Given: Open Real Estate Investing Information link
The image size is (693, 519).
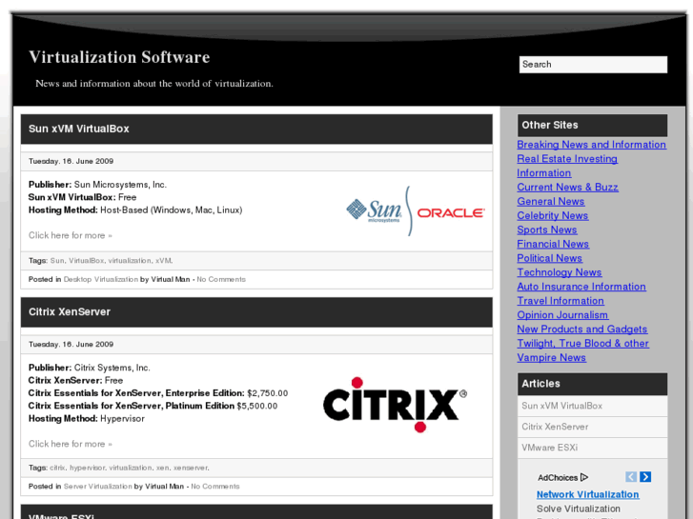Looking at the screenshot, I should pyautogui.click(x=567, y=166).
